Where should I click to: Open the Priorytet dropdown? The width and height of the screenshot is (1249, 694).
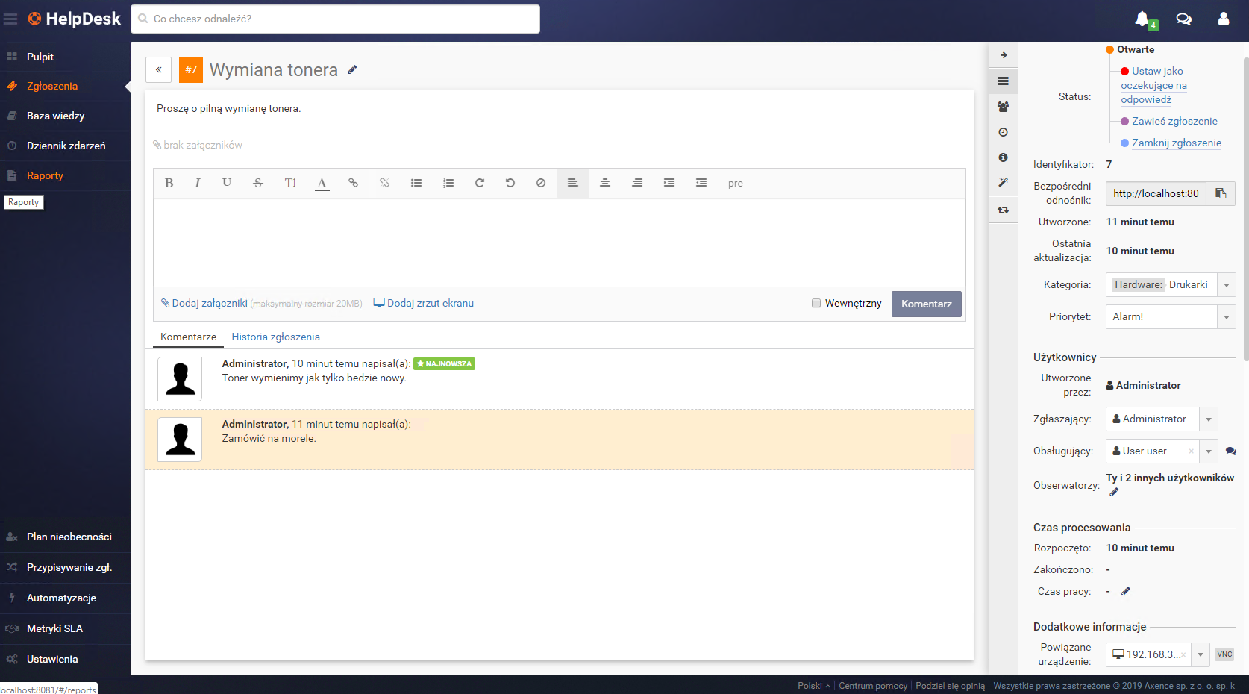click(x=1226, y=317)
